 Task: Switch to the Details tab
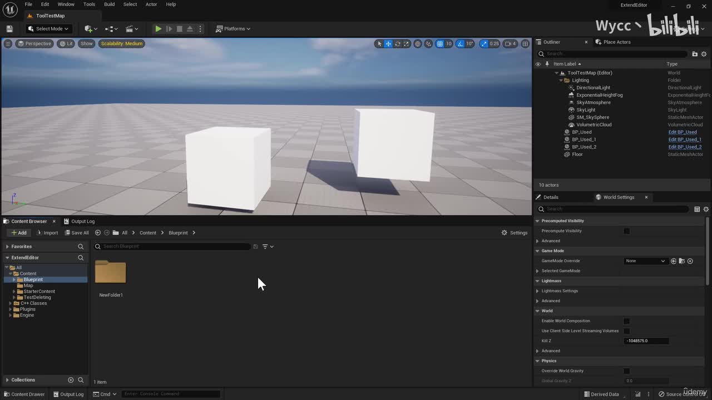[x=547, y=197]
